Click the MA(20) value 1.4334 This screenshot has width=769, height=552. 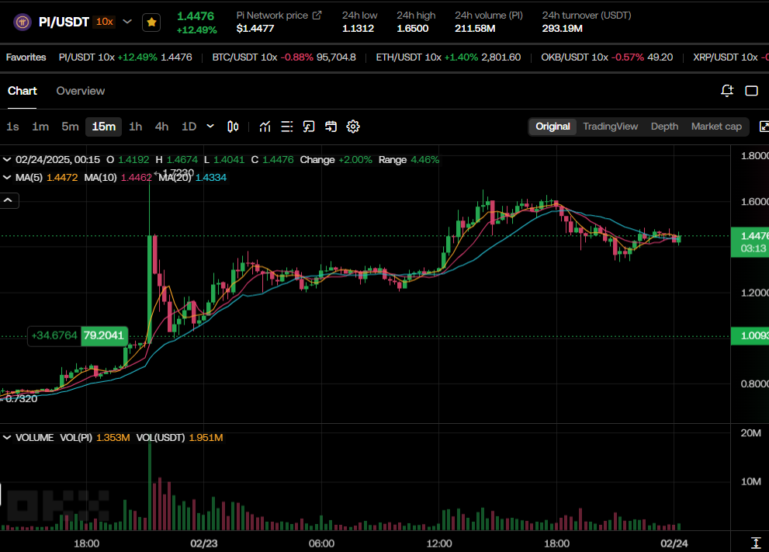(x=211, y=177)
